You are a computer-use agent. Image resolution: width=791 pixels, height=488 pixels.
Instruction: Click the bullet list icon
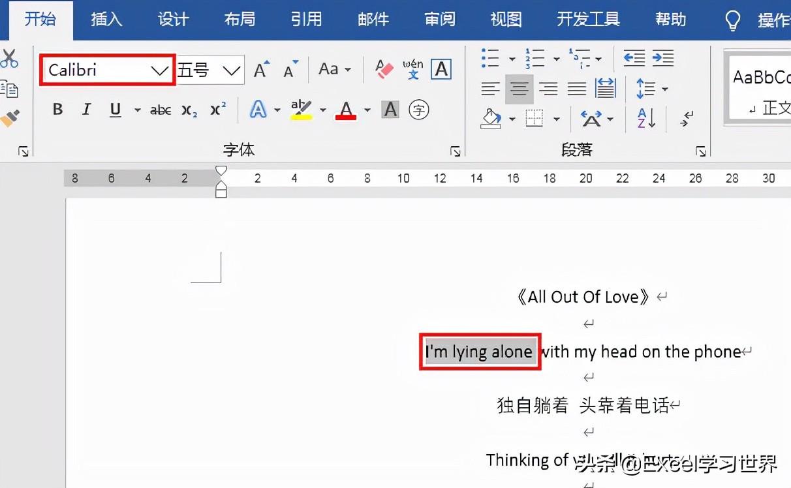coord(490,58)
